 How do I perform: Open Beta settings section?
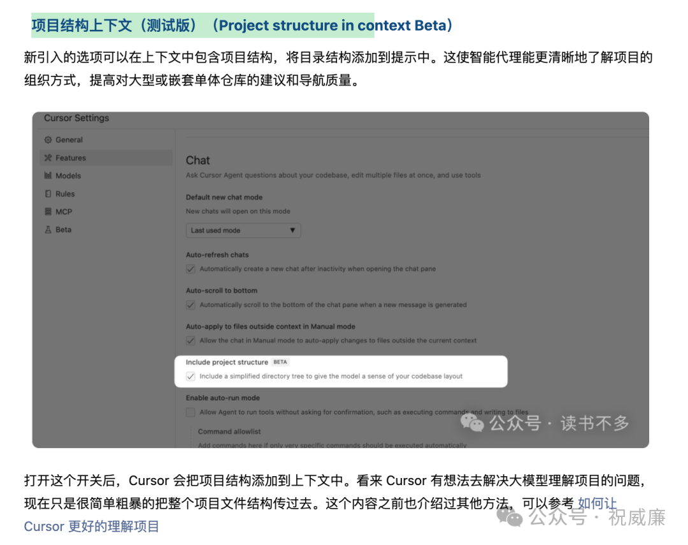pyautogui.click(x=63, y=229)
